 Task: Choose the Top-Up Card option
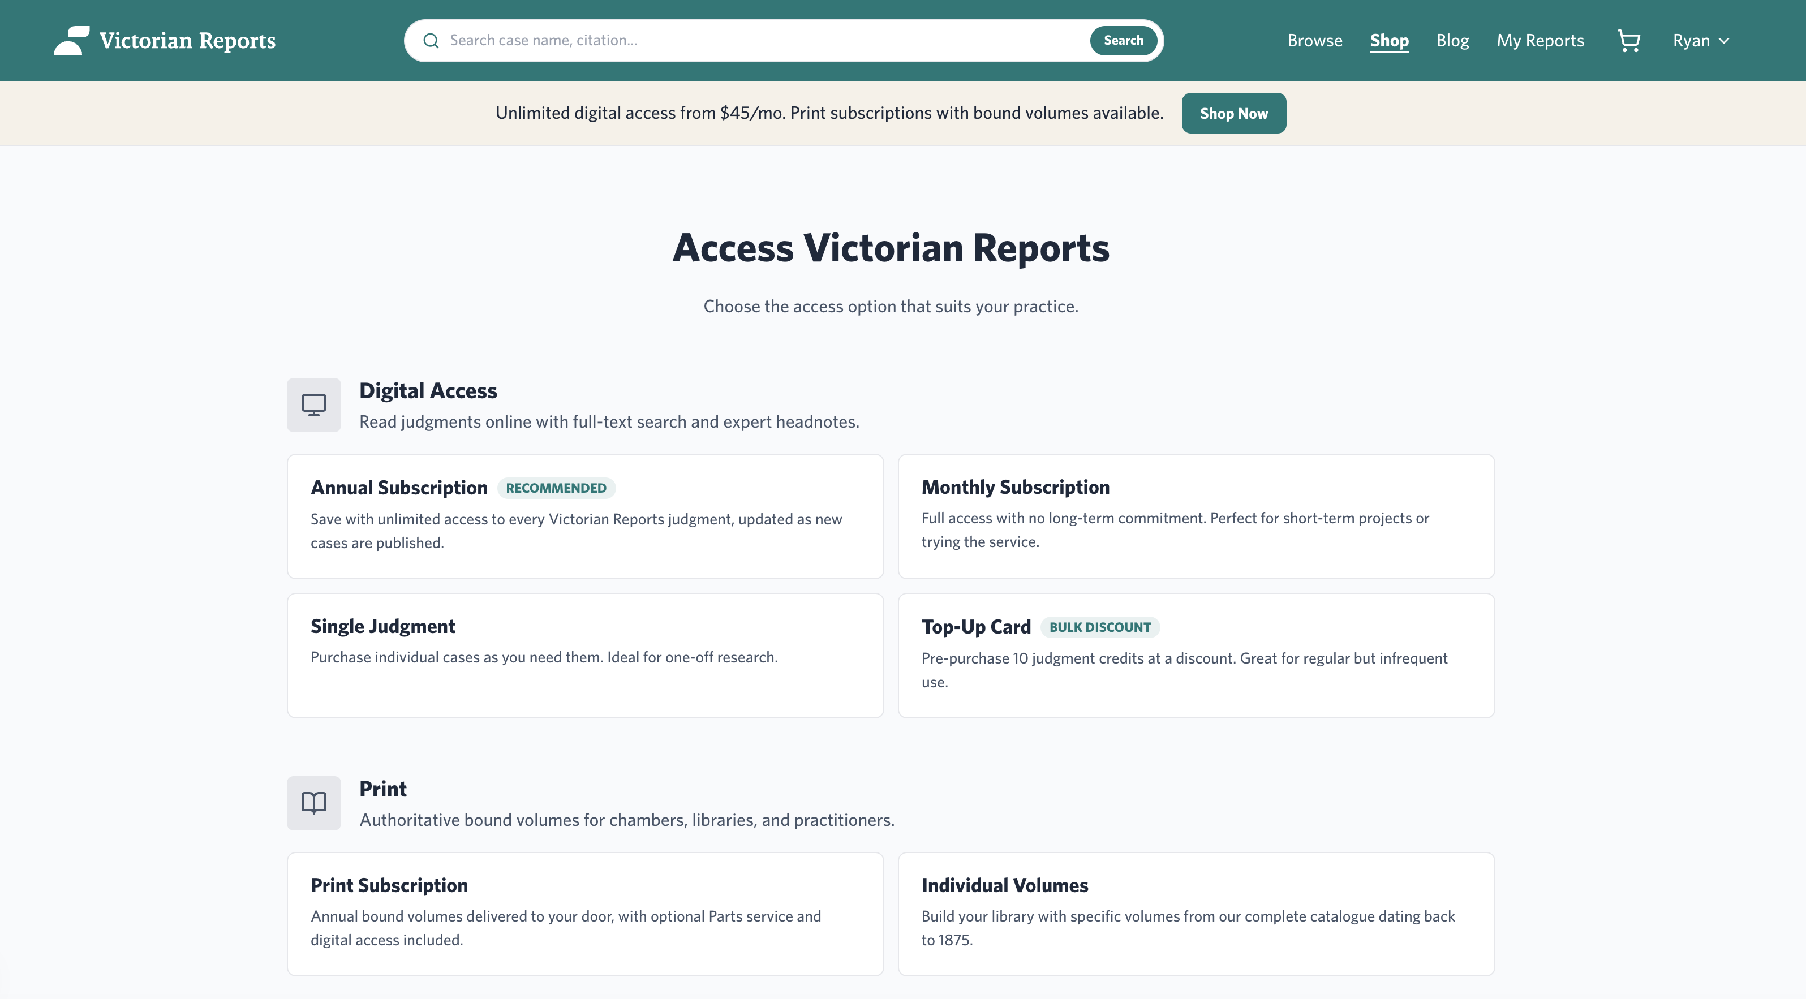tap(1196, 655)
